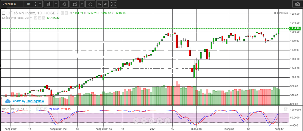Select the 1D interval button

pos(28,4)
